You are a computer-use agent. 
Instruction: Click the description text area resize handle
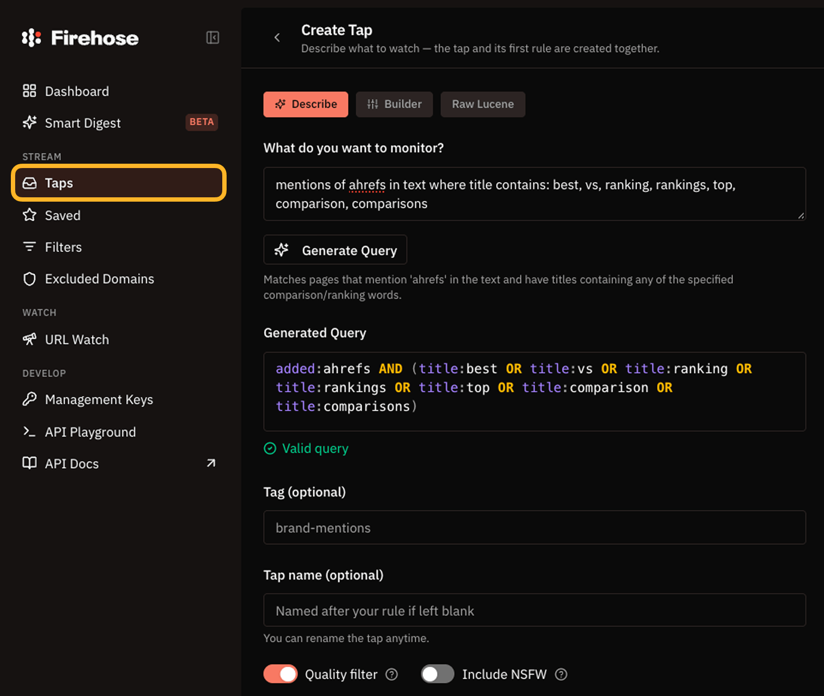[801, 215]
